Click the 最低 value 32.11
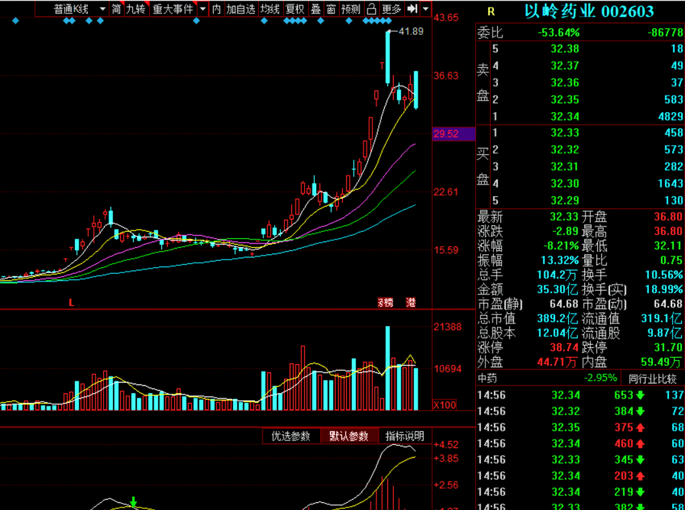The width and height of the screenshot is (685, 510). (668, 246)
